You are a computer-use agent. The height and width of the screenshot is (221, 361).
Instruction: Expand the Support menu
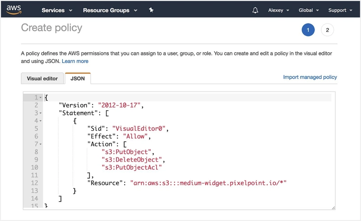point(340,10)
